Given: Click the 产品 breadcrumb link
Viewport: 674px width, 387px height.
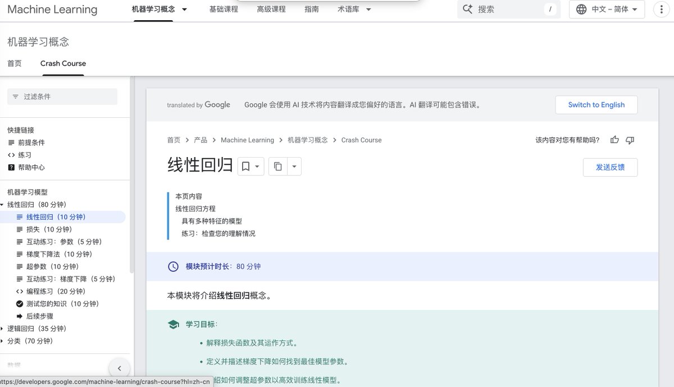Looking at the screenshot, I should coord(201,140).
